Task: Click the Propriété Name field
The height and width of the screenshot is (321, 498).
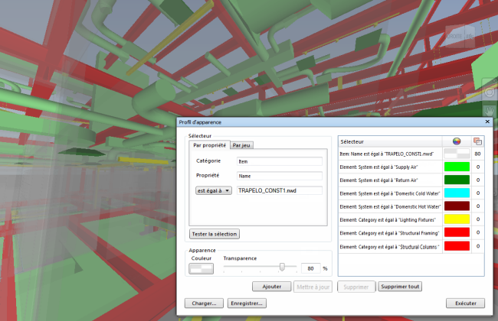Action: coord(280,176)
